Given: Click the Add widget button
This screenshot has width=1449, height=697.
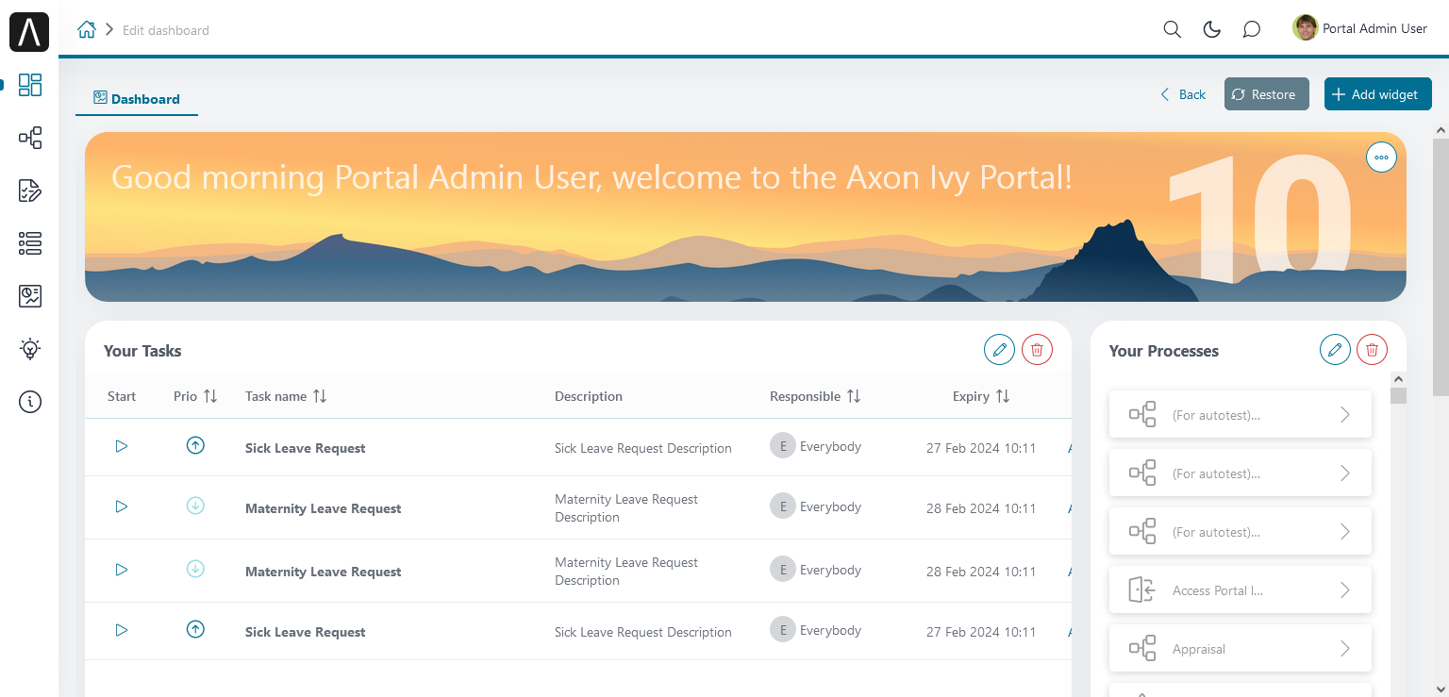Looking at the screenshot, I should point(1378,94).
